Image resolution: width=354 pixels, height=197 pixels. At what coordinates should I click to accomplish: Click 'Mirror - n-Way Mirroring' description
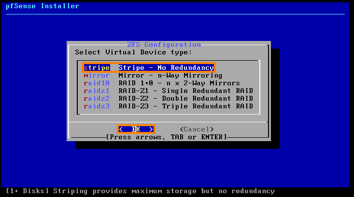(x=170, y=76)
